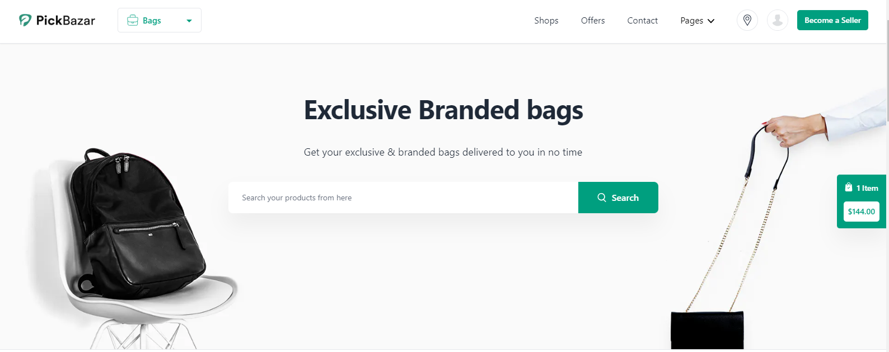Click the magnifier icon inside the Search button
The width and height of the screenshot is (889, 352).
[x=601, y=198]
